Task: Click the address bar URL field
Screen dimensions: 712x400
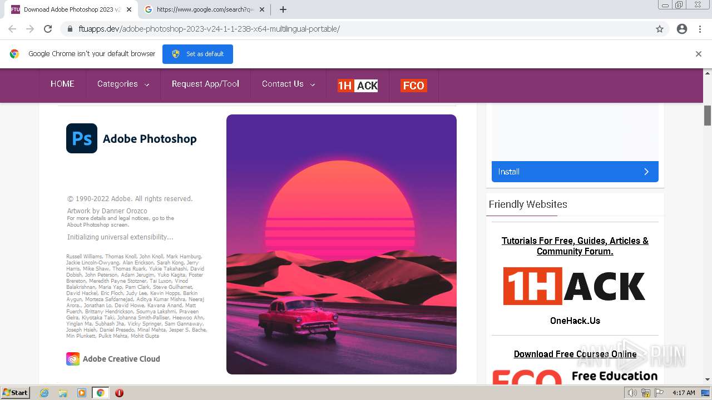Action: coord(356,29)
